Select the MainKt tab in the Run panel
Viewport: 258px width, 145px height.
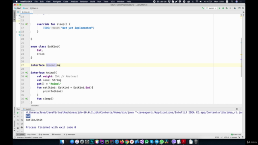(28, 109)
